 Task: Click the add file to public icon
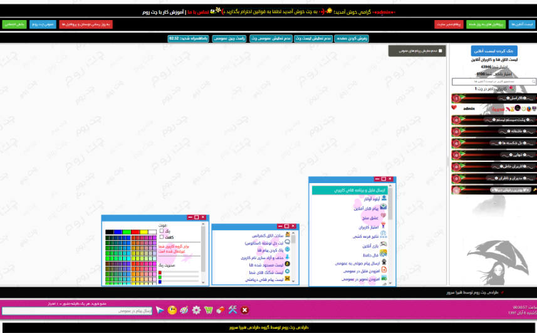click(x=384, y=270)
